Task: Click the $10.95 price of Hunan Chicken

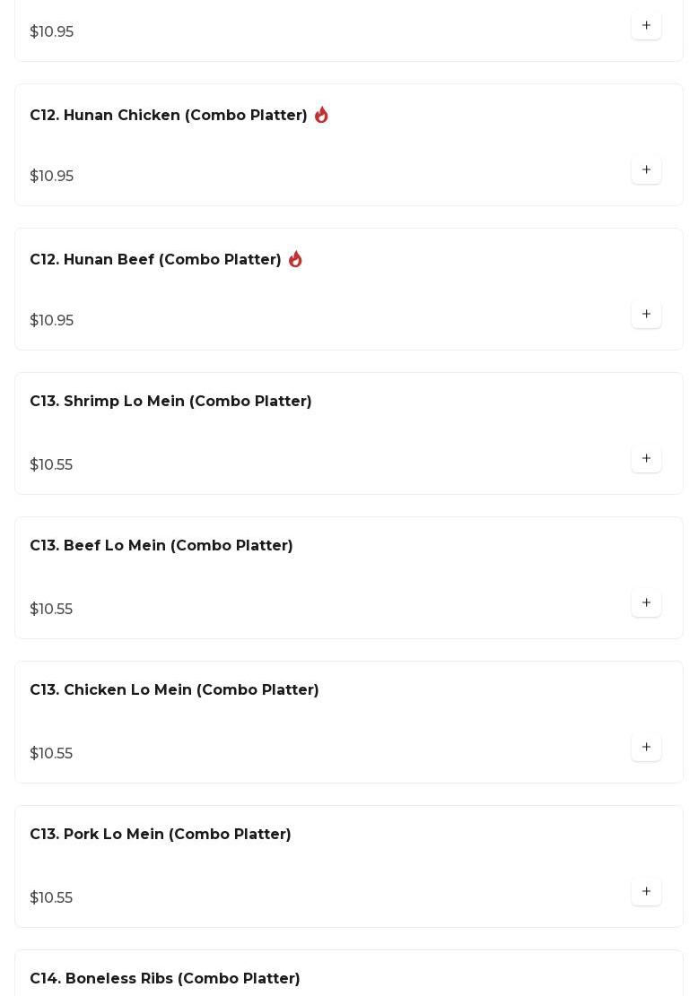Action: tap(52, 177)
